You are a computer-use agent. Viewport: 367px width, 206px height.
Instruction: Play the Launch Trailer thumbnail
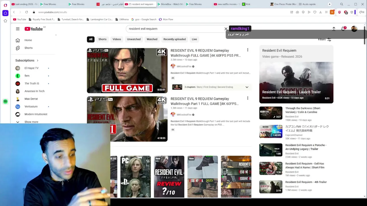click(296, 82)
